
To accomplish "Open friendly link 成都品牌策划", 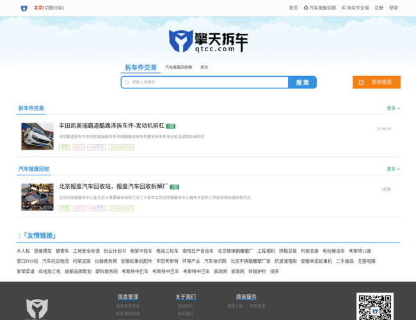I will tap(78, 271).
